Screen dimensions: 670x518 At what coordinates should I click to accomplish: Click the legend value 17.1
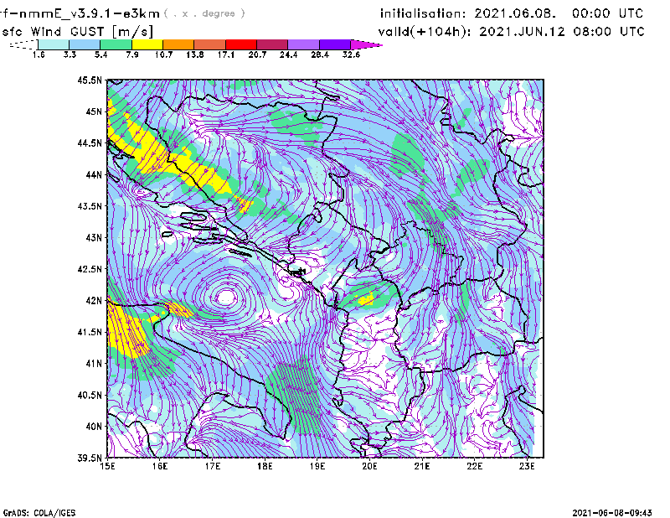226,54
